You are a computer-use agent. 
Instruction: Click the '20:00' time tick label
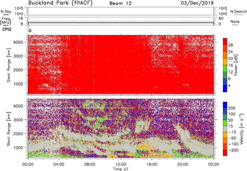[183, 165]
